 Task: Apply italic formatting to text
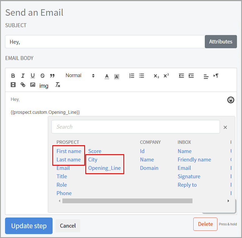click(x=23, y=76)
